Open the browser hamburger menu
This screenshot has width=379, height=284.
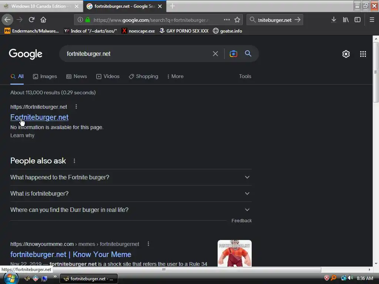[372, 20]
